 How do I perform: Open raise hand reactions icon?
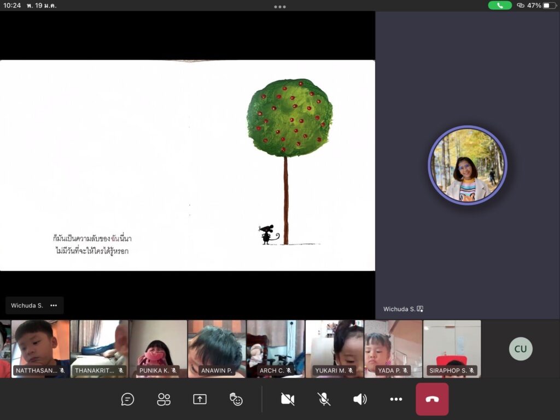coord(236,399)
